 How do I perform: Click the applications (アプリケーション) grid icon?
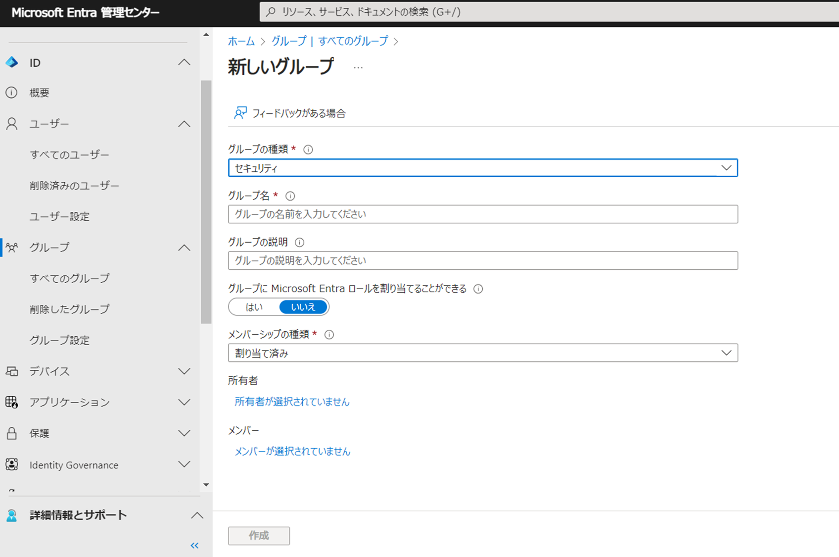click(12, 402)
